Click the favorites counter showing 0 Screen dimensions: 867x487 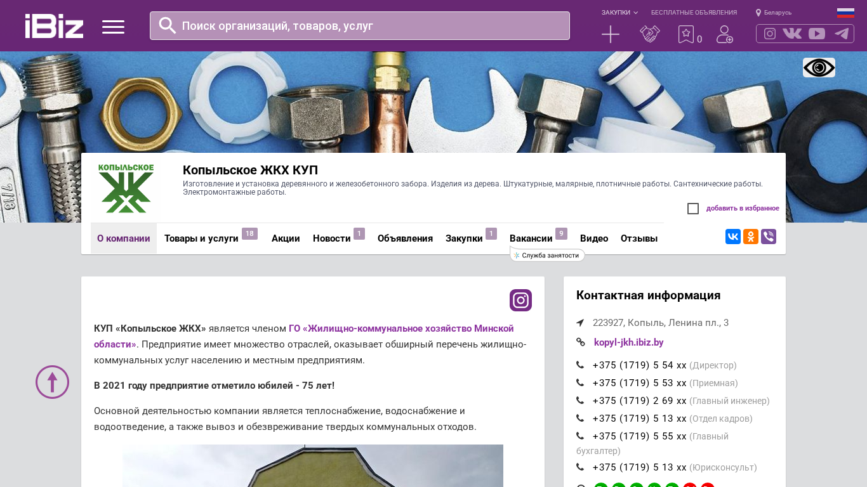[x=699, y=39]
